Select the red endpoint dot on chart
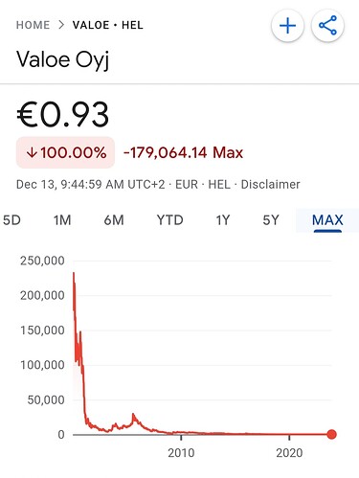Screen dimensions: 359x478 (332, 434)
